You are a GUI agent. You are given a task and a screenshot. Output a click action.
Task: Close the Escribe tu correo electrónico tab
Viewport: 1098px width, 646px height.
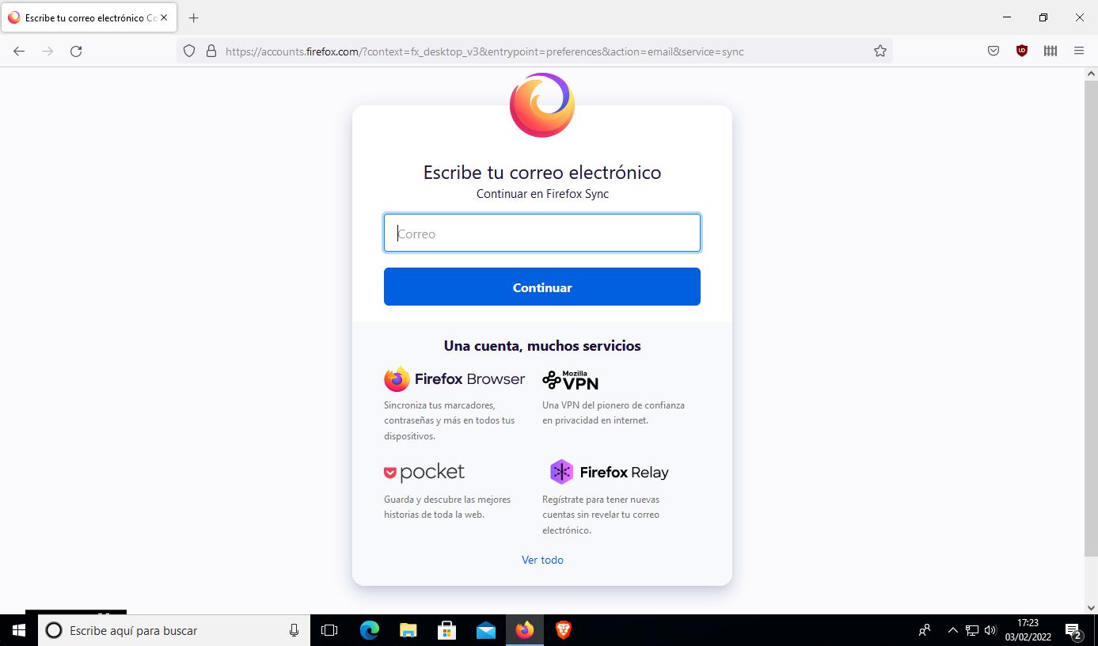(164, 17)
